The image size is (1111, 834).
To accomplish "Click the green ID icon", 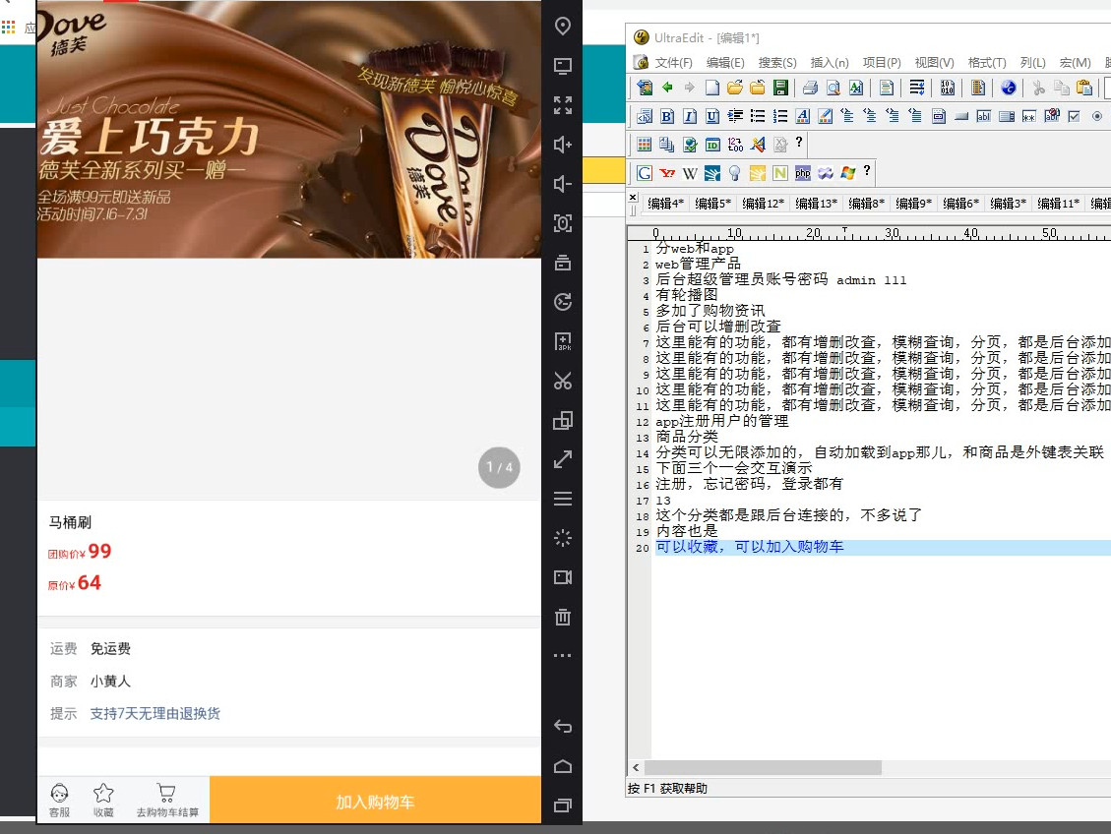I will click(x=712, y=145).
